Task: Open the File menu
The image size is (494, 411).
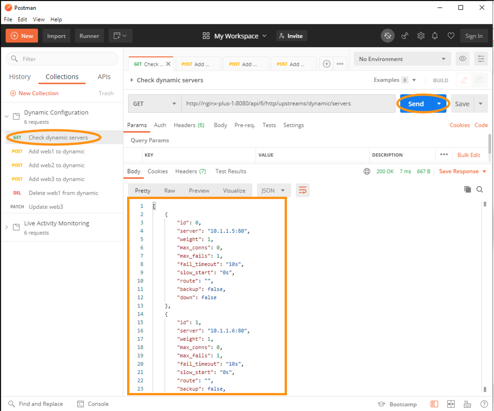Action: click(8, 19)
